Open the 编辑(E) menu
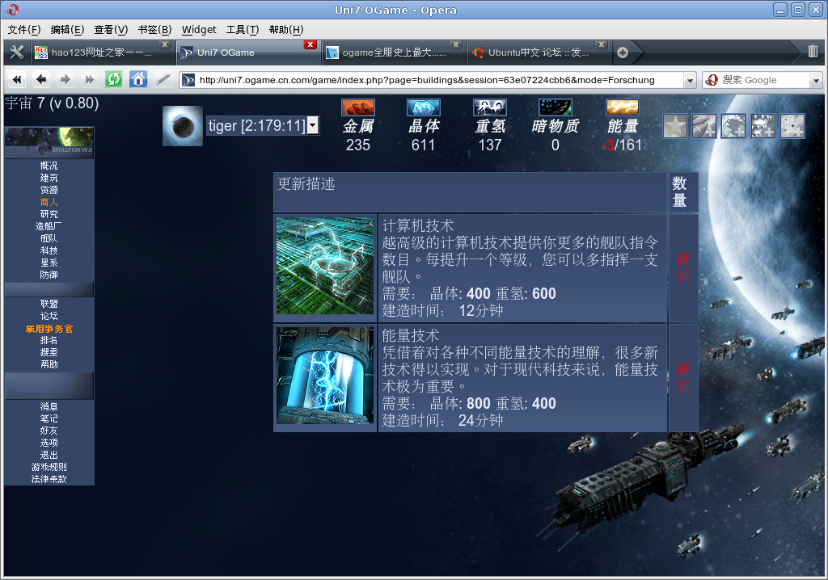This screenshot has height=580, width=828. (x=67, y=30)
